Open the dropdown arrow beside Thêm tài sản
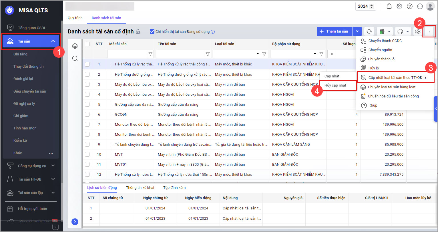The height and width of the screenshot is (232, 438). pyautogui.click(x=357, y=31)
